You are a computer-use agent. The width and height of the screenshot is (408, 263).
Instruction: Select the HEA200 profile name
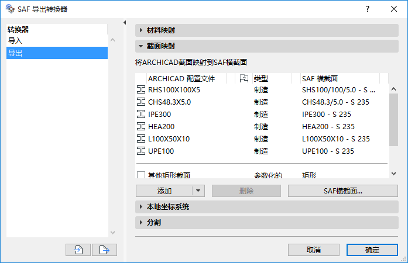coord(162,126)
